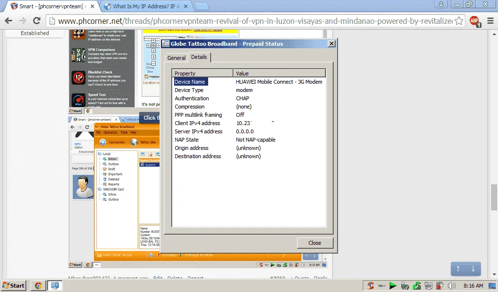Select the Reports folder
Screen dimensions: 498x292
113,184
